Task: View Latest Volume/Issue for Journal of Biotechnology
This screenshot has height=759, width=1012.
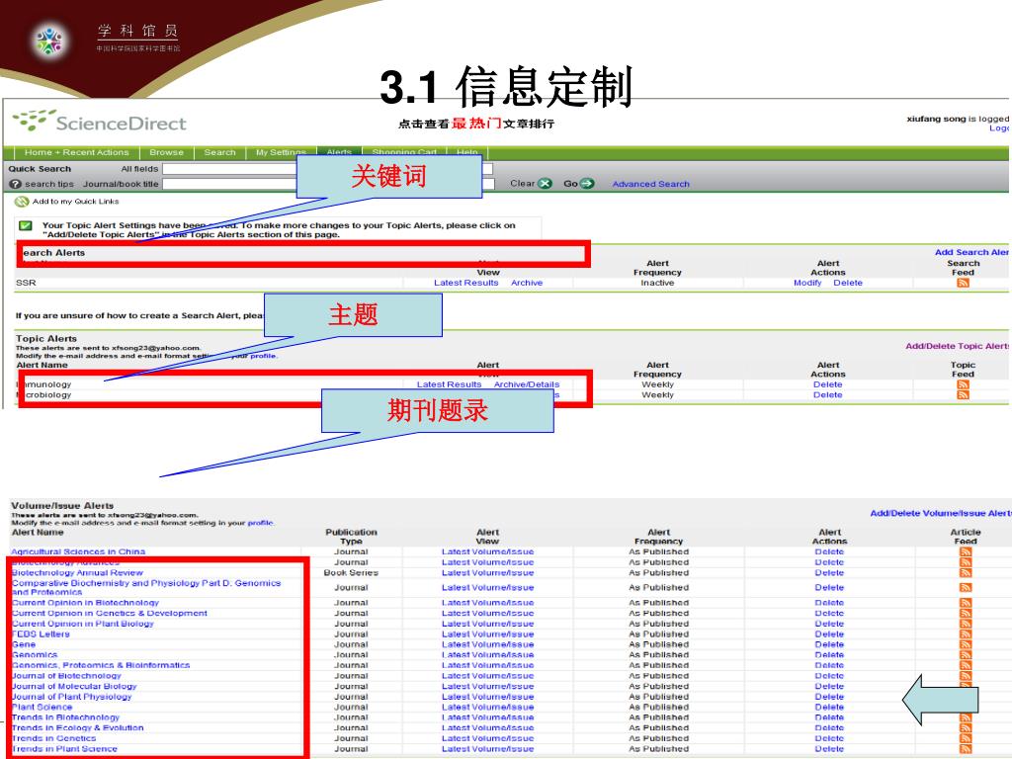Action: [487, 676]
